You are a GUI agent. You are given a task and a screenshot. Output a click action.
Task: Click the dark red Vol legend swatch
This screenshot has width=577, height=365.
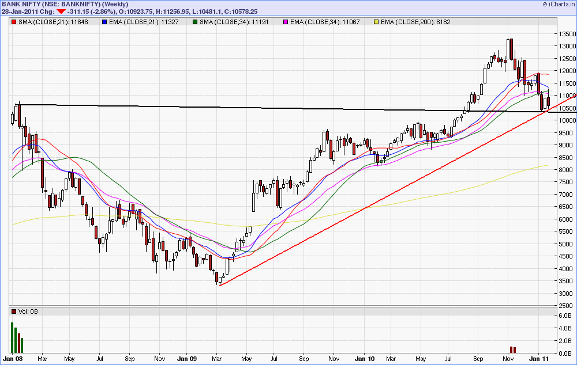coord(14,311)
